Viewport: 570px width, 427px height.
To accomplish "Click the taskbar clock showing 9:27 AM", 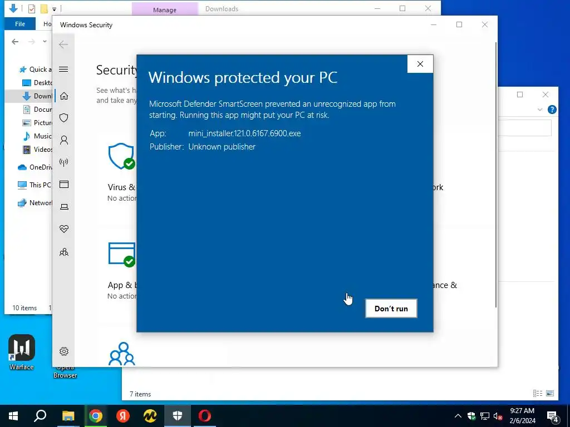I will coord(522,416).
